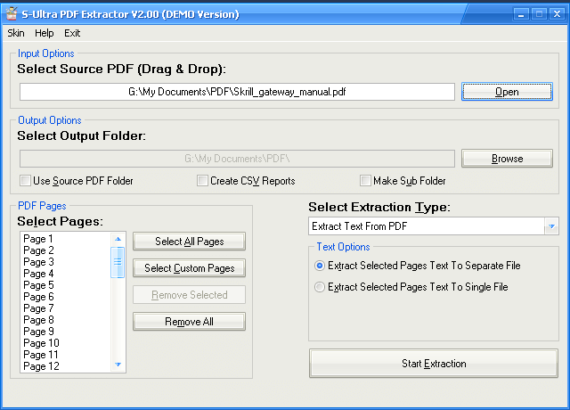Click the application icon in title bar
The width and height of the screenshot is (570, 410).
(12, 14)
